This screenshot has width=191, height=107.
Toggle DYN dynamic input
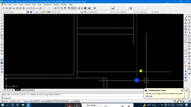coord(67,102)
